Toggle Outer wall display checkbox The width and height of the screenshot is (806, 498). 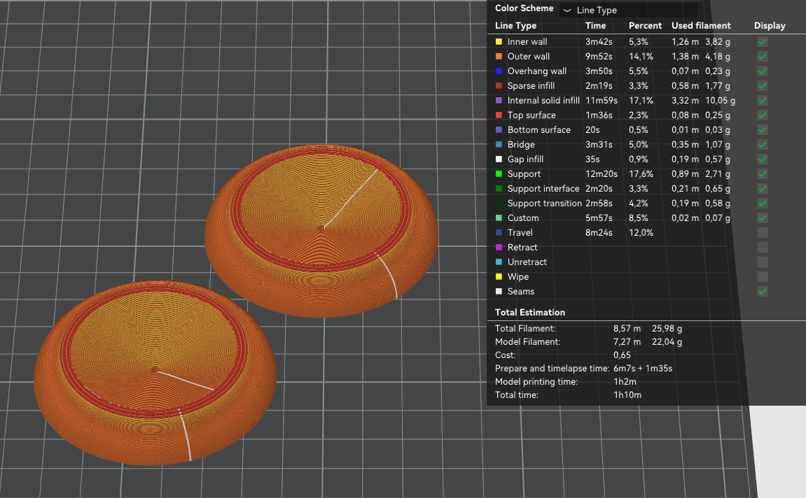(763, 57)
